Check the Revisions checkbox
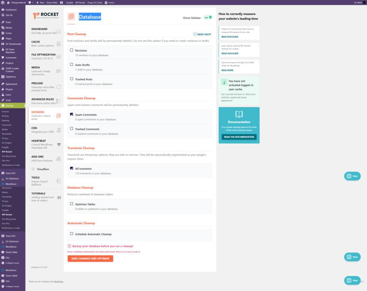Screen dimensions: 367x291 pos(72,50)
